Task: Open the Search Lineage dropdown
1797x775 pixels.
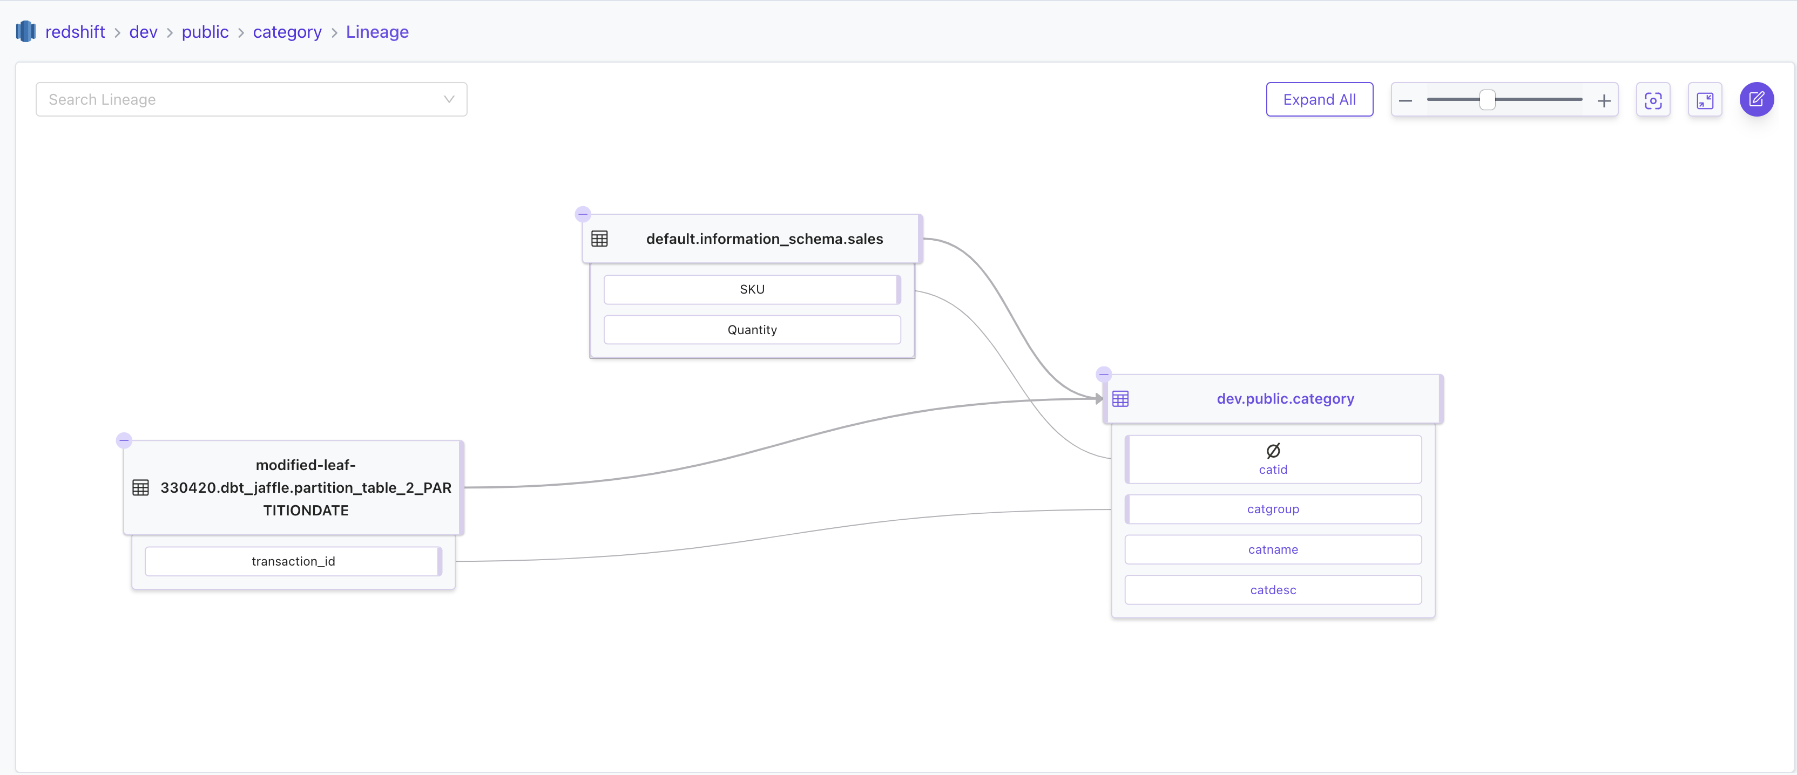Action: 449,99
